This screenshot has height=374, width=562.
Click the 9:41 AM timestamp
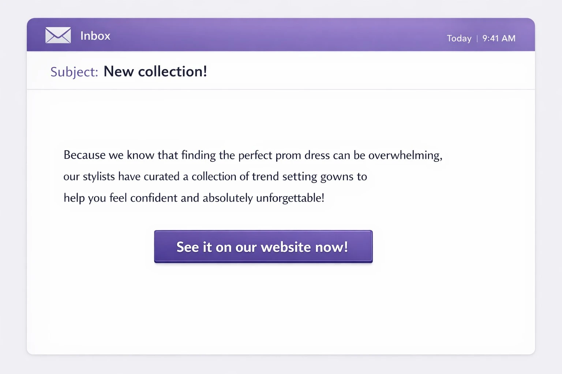click(499, 38)
